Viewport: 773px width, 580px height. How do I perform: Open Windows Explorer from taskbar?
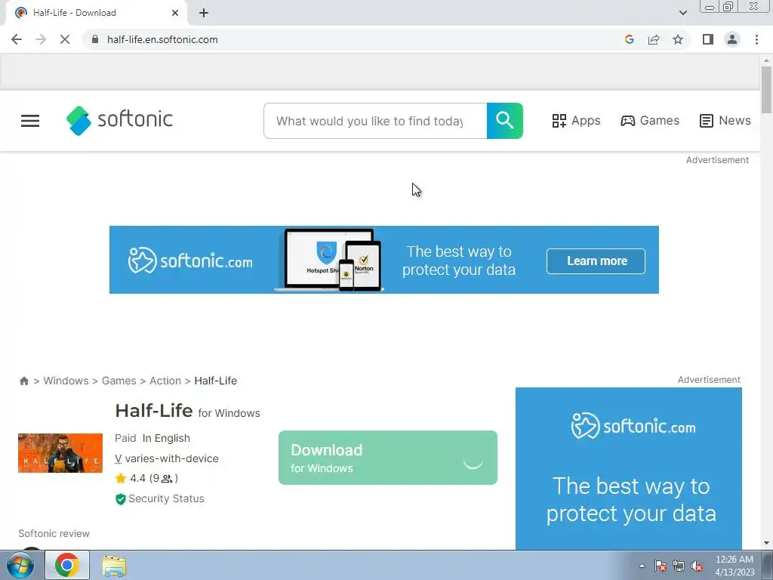[x=114, y=565]
